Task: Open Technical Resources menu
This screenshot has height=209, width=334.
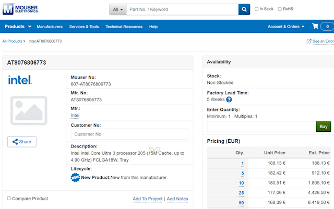Action: (x=124, y=27)
